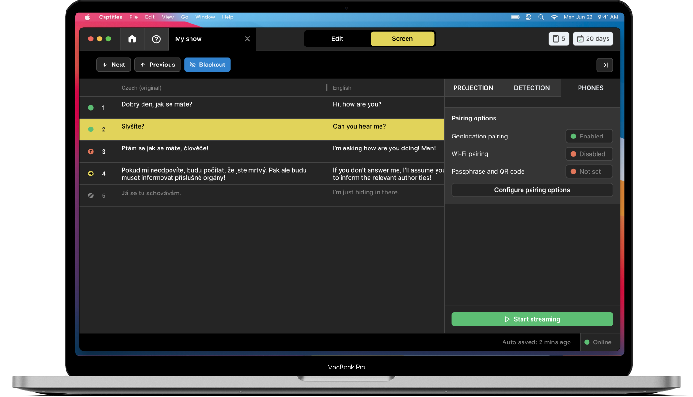
Task: Collapse the side panel arrow icon
Action: (605, 65)
